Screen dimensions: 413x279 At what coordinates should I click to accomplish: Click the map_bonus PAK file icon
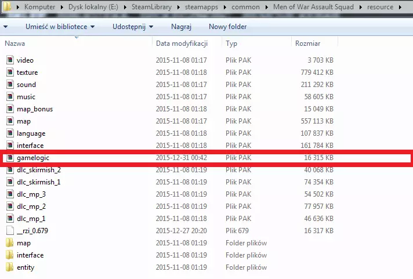coord(10,109)
